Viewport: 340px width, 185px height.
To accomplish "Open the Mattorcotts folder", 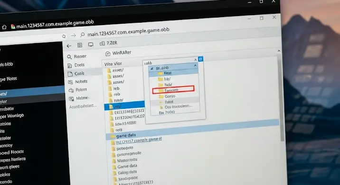I will tap(125, 160).
